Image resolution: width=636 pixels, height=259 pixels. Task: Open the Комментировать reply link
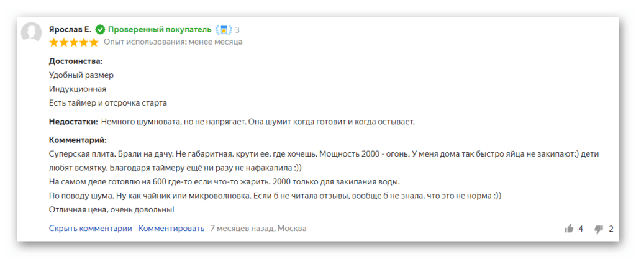[x=171, y=229]
